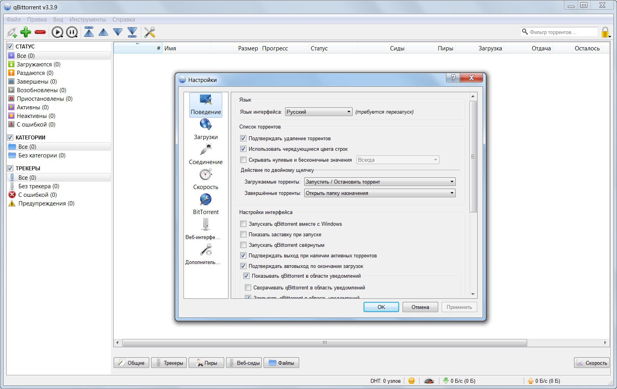The width and height of the screenshot is (617, 389).
Task: Open the Загружаемые торренты action dropdown
Action: click(x=380, y=182)
